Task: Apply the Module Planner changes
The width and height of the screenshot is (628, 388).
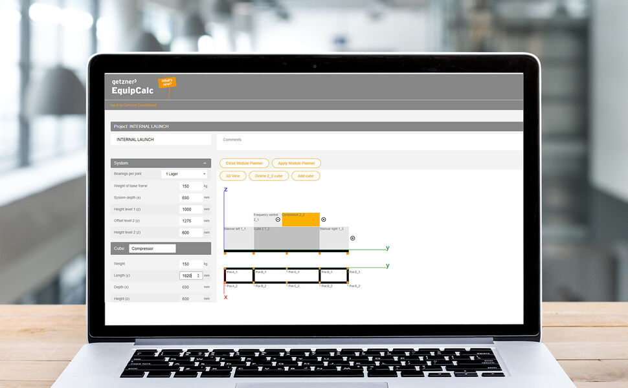Action: (296, 163)
